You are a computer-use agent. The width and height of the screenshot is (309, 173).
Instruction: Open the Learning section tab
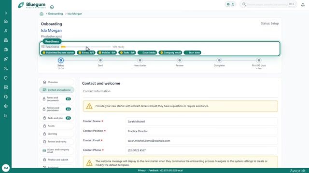(x=57, y=134)
